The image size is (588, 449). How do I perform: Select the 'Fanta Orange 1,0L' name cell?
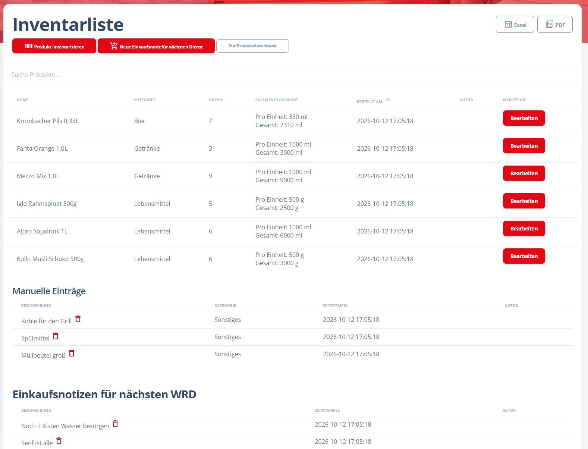(42, 148)
